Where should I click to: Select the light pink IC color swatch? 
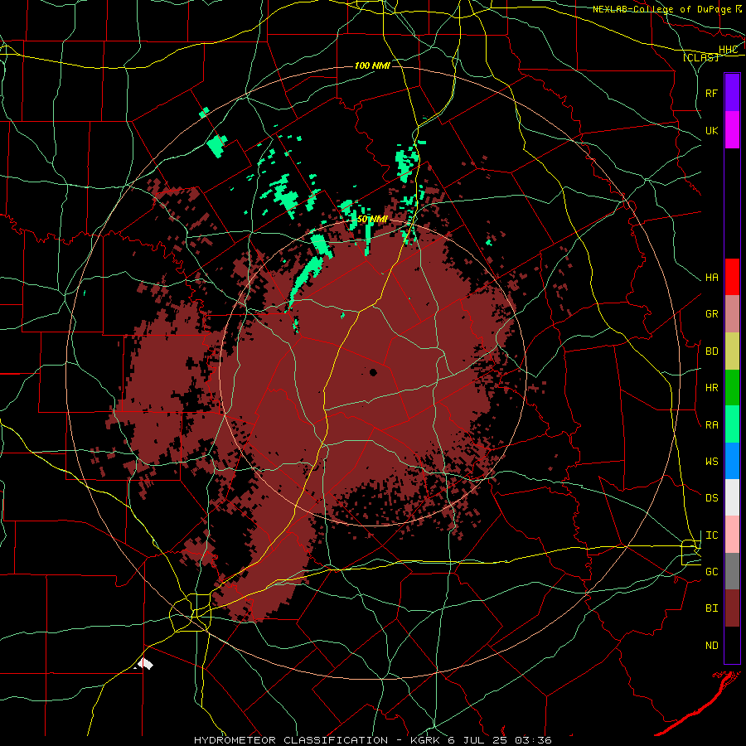(732, 535)
